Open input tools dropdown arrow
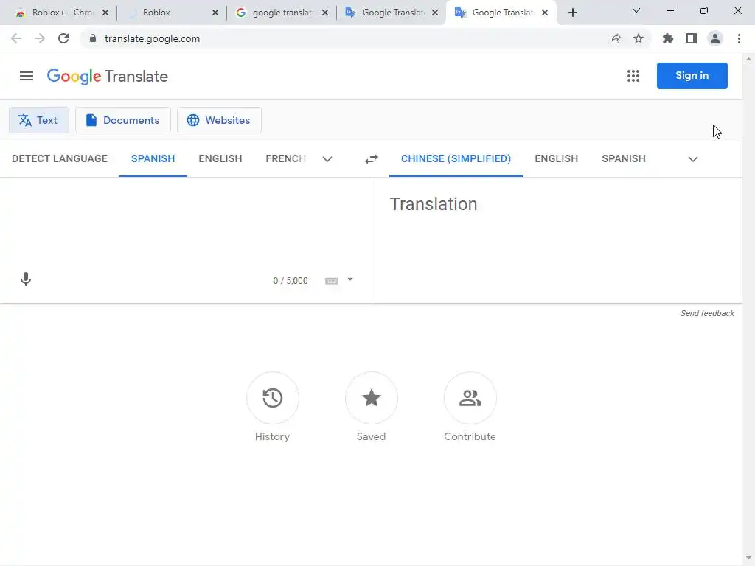The image size is (755, 566). [350, 279]
